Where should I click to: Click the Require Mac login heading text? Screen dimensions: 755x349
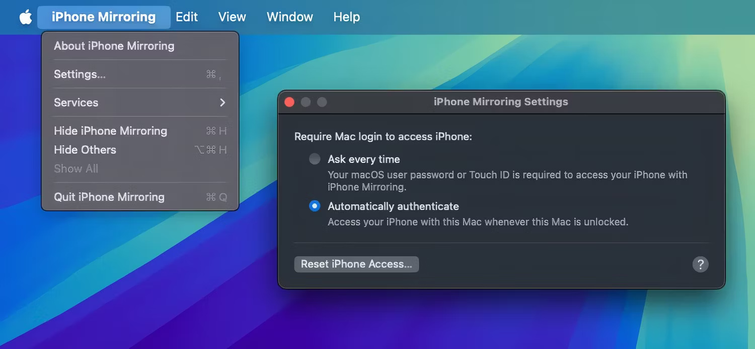coord(383,136)
